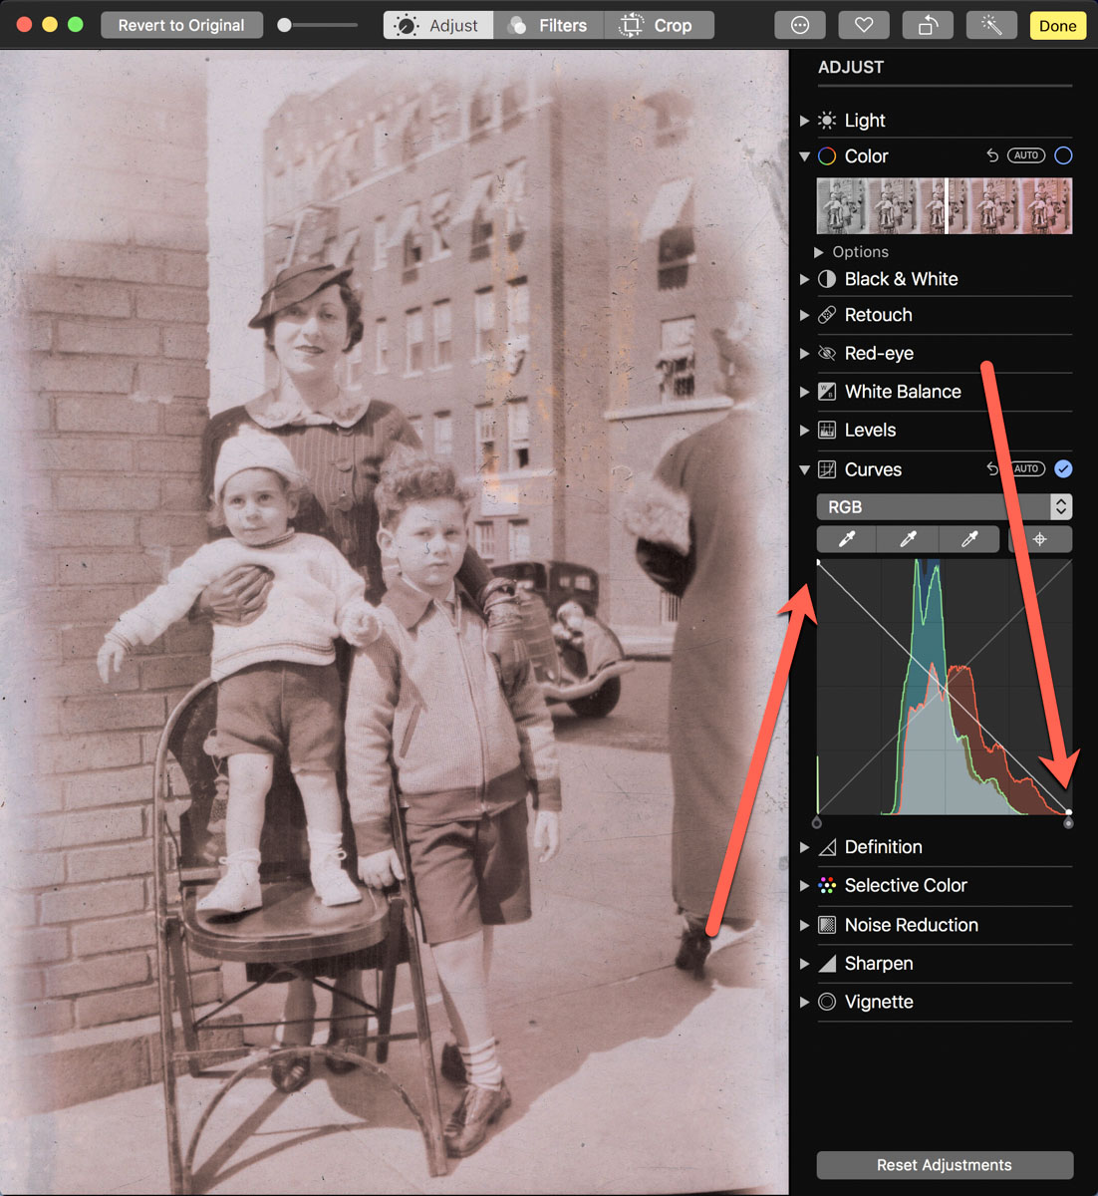Mark photo as favorite with heart icon
This screenshot has height=1196, width=1098.
pyautogui.click(x=864, y=25)
